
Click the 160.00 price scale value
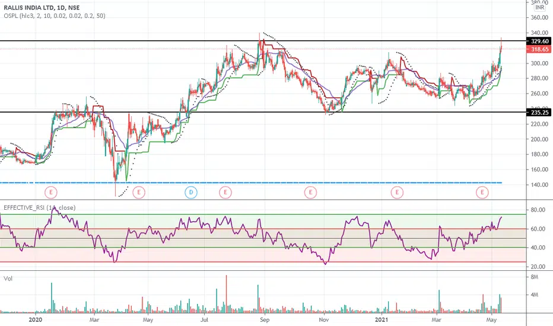coord(539,170)
